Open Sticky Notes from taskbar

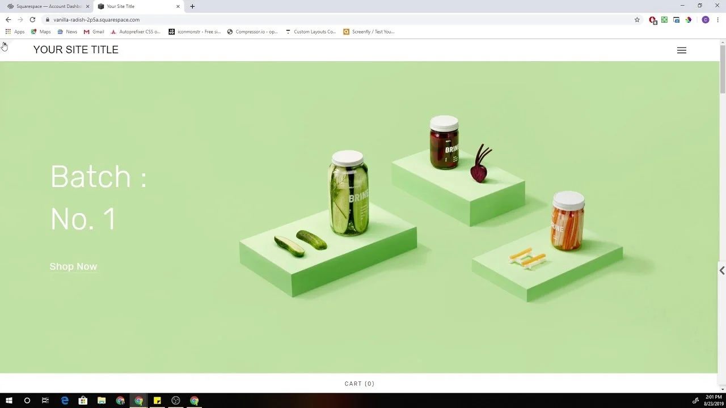point(157,401)
